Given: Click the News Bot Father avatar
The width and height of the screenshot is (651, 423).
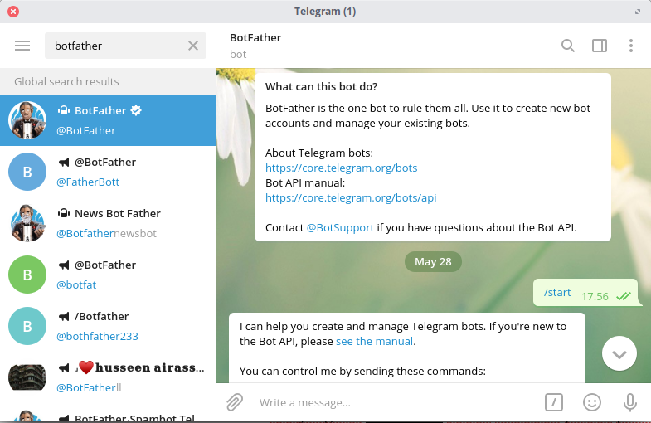Looking at the screenshot, I should coord(27,223).
